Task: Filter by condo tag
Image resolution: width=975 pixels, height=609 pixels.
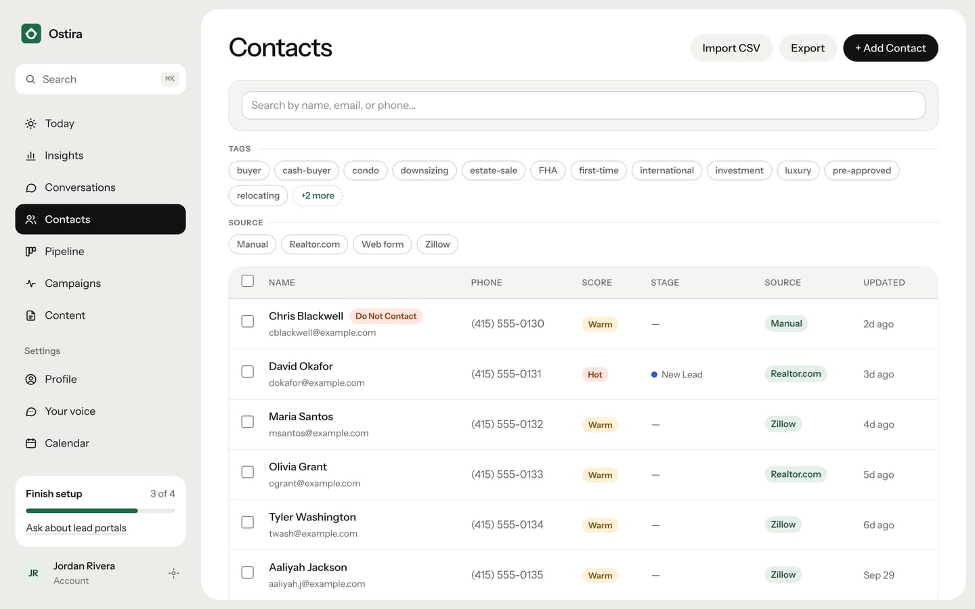Action: 366,171
